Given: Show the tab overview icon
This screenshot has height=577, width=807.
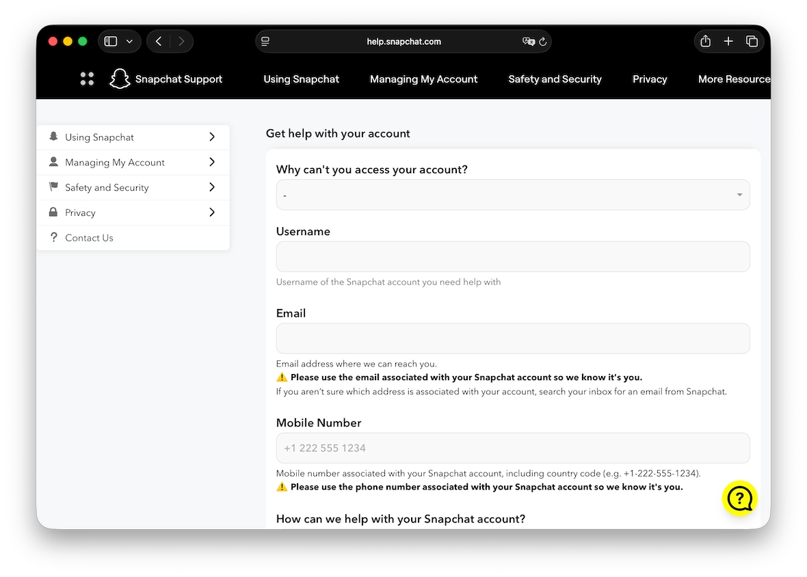Looking at the screenshot, I should (x=752, y=41).
